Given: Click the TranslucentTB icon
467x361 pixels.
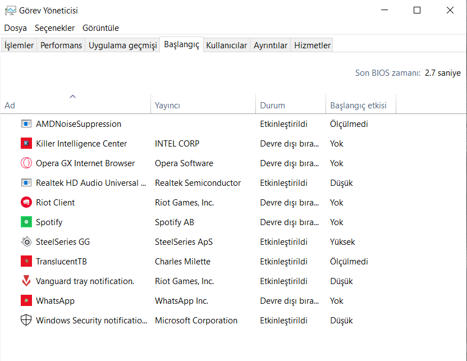Looking at the screenshot, I should coord(26,262).
